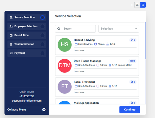Click the services list vertical scrollbar

[x=145, y=40]
